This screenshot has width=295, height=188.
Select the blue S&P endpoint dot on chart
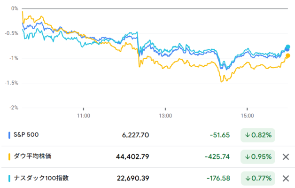pos(287,49)
